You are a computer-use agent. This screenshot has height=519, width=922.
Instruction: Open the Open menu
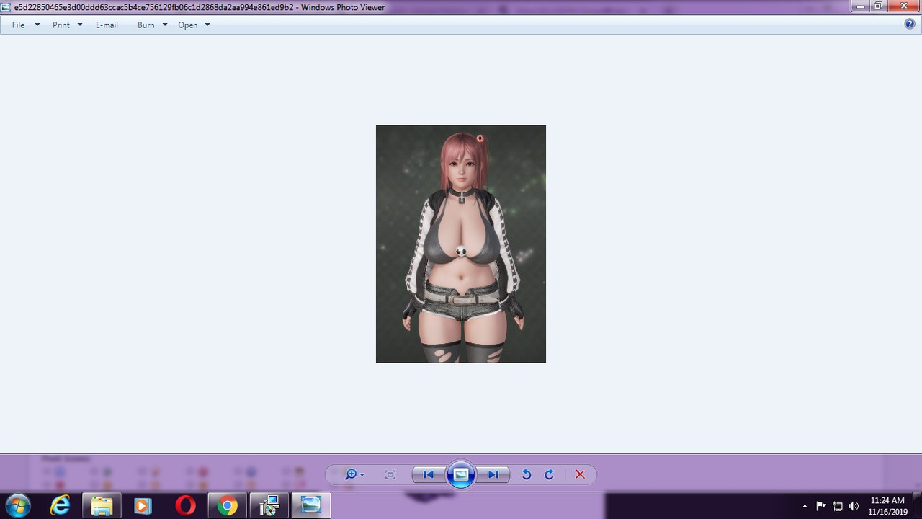coord(187,25)
